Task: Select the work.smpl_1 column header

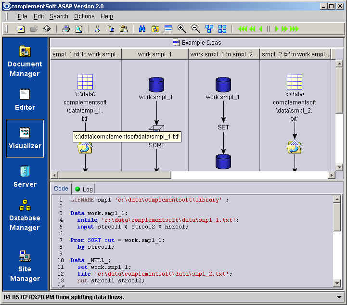Action: (154, 54)
